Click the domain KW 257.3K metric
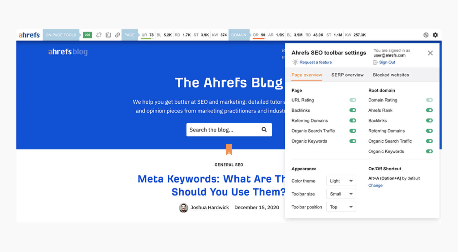This screenshot has height=252, width=458. (x=355, y=35)
